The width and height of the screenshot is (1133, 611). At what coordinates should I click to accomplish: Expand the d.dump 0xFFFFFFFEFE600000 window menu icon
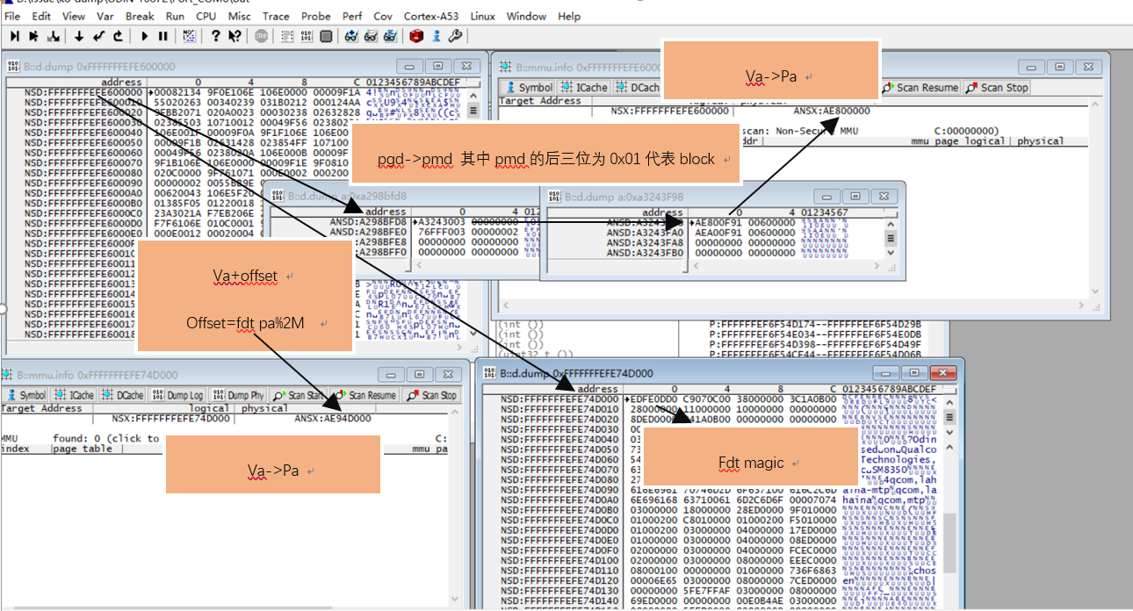pyautogui.click(x=13, y=66)
